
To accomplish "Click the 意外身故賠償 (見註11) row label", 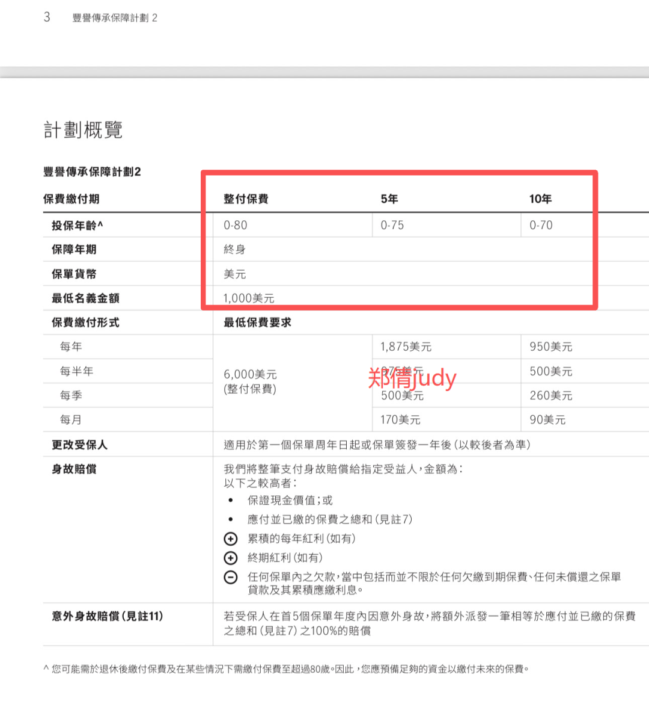I will click(107, 616).
